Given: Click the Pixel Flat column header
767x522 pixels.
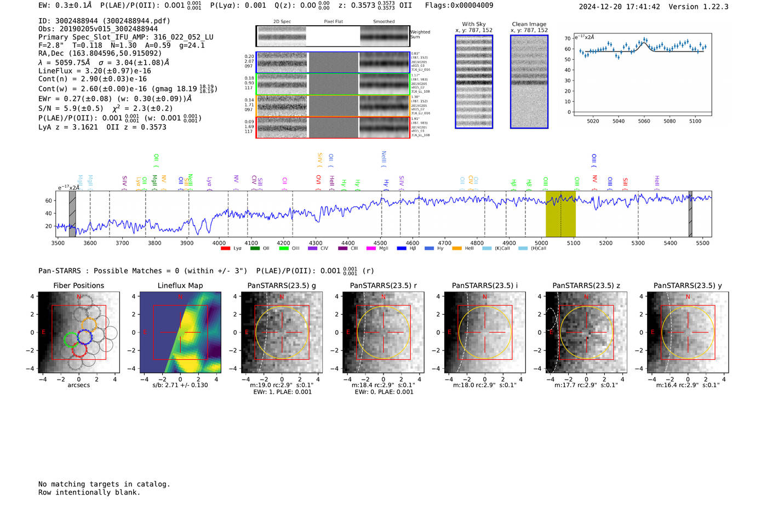Looking at the screenshot, I should point(333,22).
